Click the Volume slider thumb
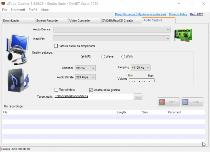210x152 pixels. [x=154, y=79]
